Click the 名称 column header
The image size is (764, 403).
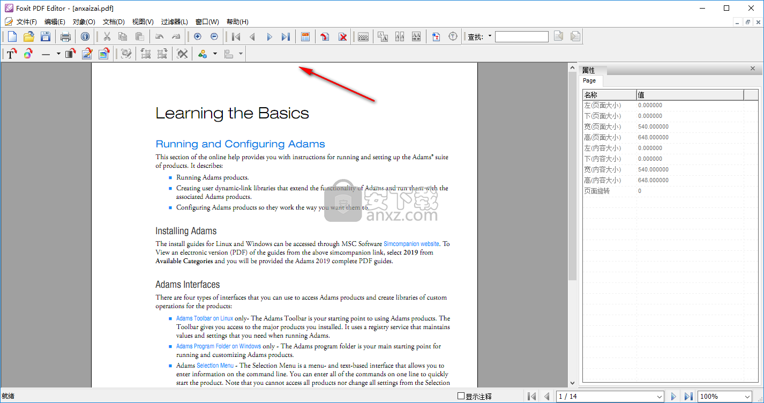click(x=610, y=95)
